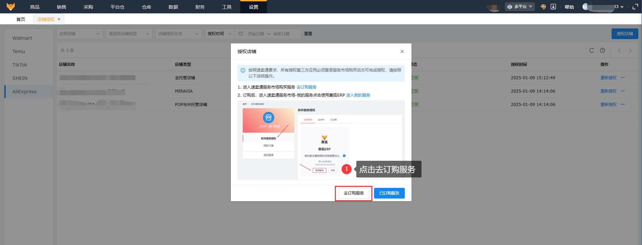The height and width of the screenshot is (245, 642).
Task: Open the 平台仓 menu
Action: pos(117,7)
